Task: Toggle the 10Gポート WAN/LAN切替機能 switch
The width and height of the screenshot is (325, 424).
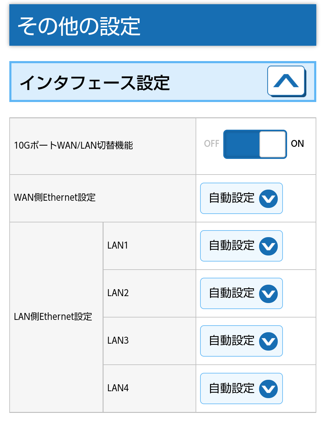Action: tap(255, 144)
